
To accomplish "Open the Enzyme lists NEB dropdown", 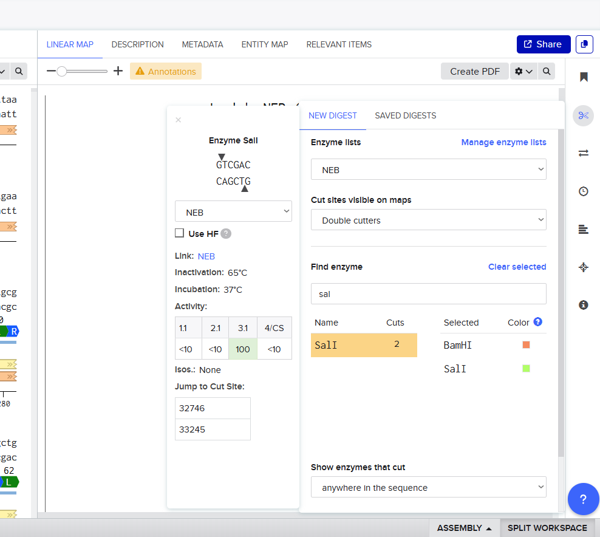I will click(x=428, y=170).
